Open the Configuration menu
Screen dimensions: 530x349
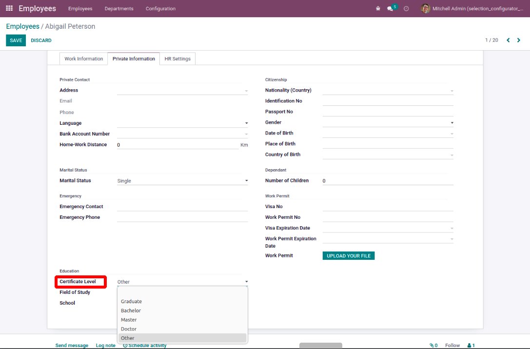point(160,8)
